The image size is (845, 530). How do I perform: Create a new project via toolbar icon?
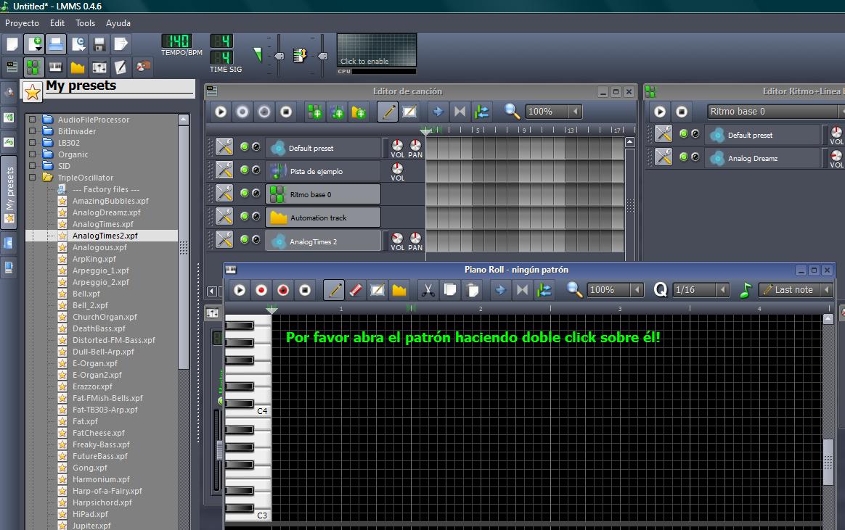click(12, 44)
